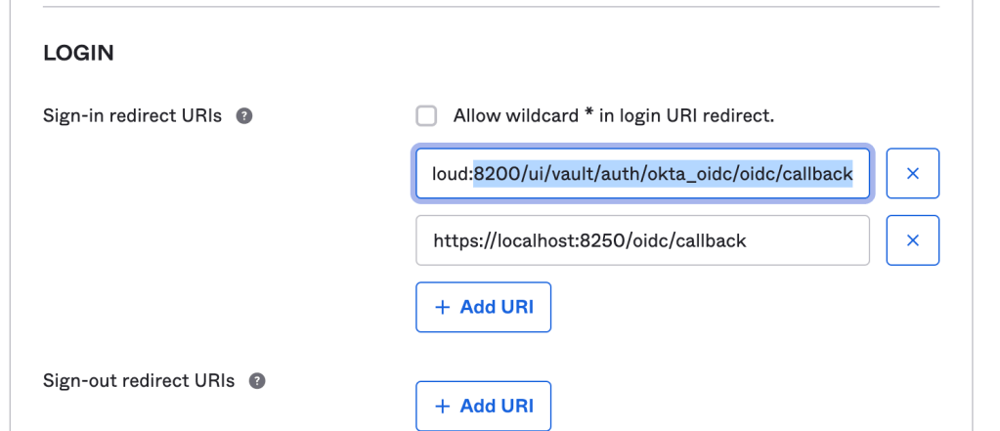Screen dimensions: 1000x431
Task: Click the 'Sign-in redirect URIs' label
Action: click(133, 116)
